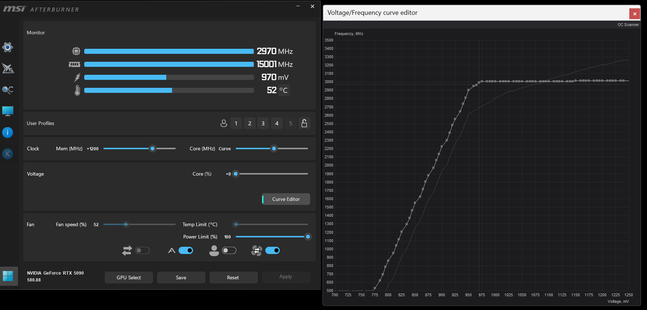The height and width of the screenshot is (310, 647).
Task: Save the current settings
Action: coord(181,277)
